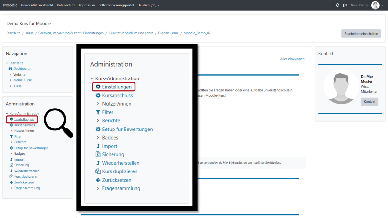Screen dimensions: 388x218
Task: Click the Alles einklappen link
Action: tap(292, 59)
